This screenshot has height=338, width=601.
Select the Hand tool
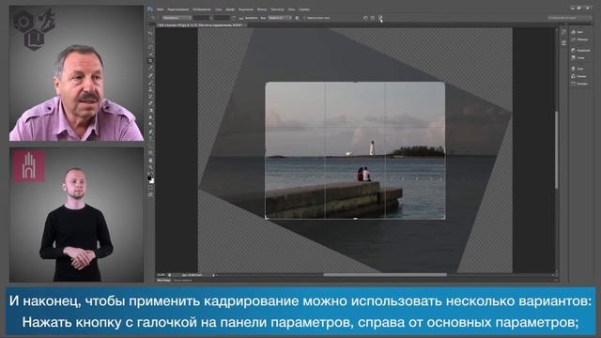(150, 161)
